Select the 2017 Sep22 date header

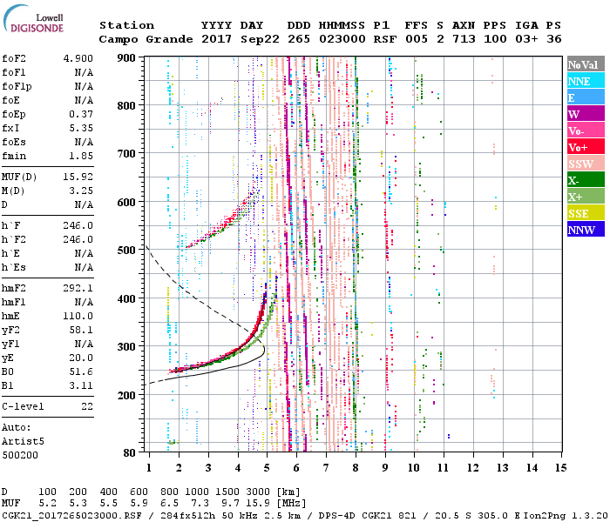(233, 39)
